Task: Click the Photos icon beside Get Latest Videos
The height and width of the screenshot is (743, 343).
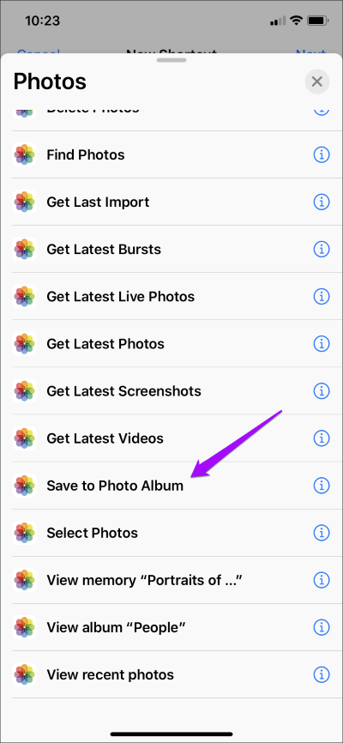Action: [x=25, y=438]
